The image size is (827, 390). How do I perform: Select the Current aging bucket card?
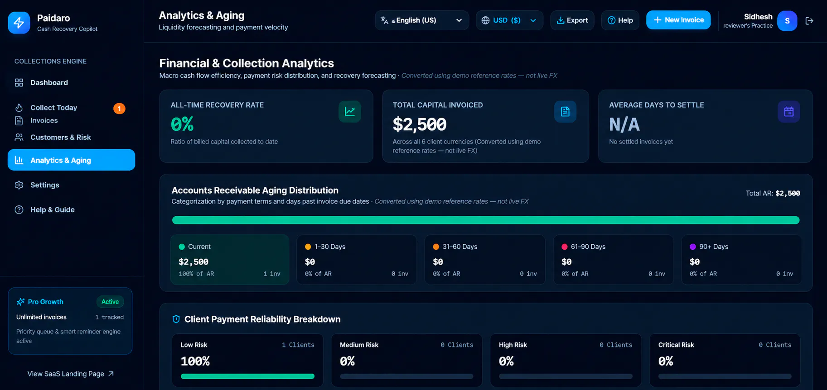pos(230,260)
